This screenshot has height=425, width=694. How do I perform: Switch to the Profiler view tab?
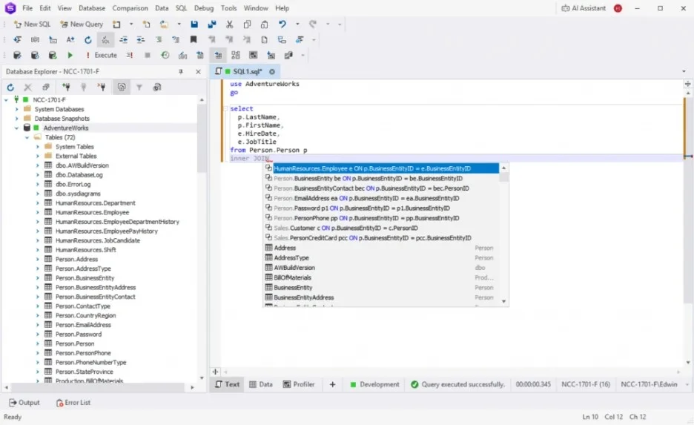[x=299, y=384]
